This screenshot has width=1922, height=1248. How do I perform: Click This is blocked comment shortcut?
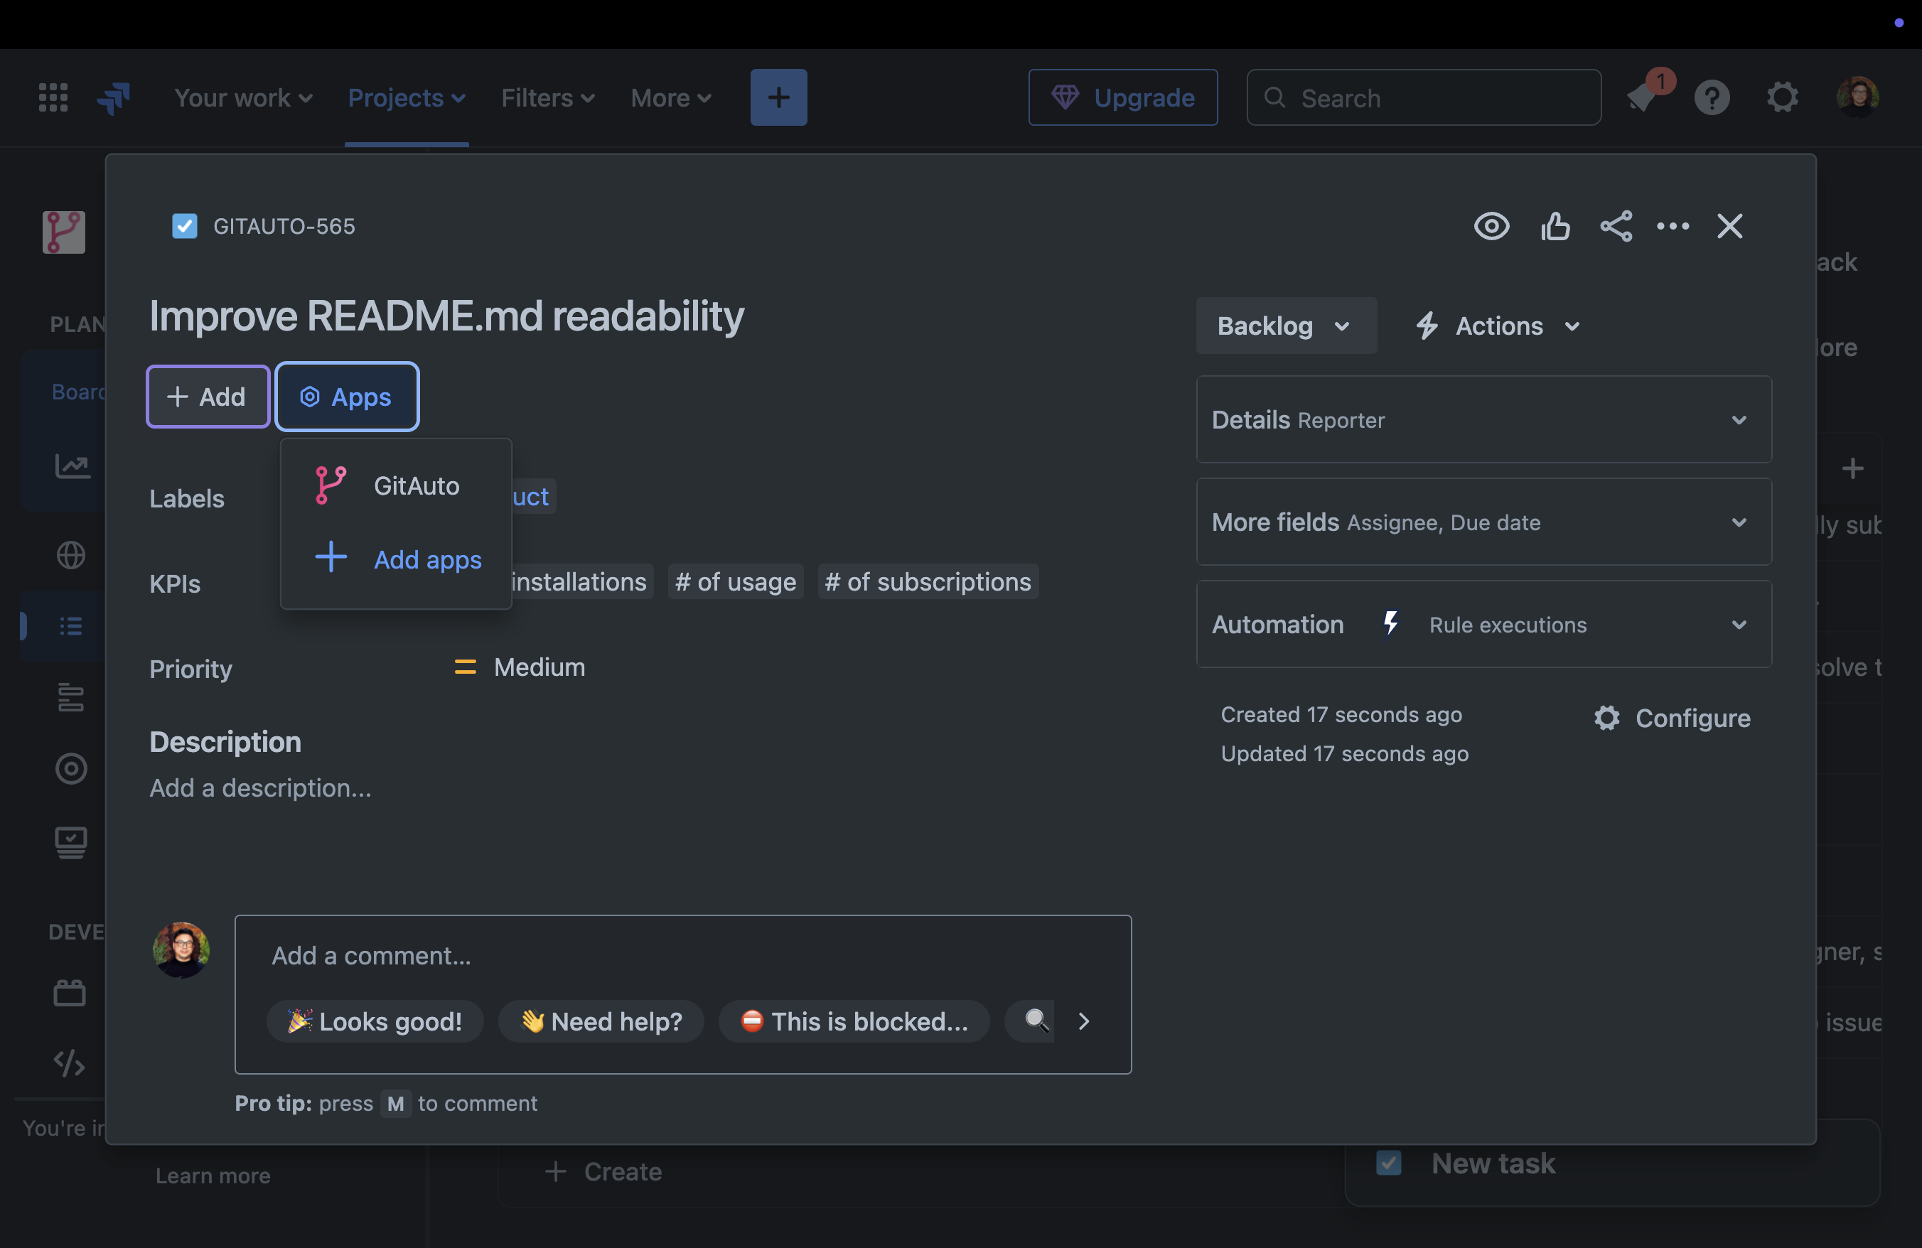coord(852,1020)
